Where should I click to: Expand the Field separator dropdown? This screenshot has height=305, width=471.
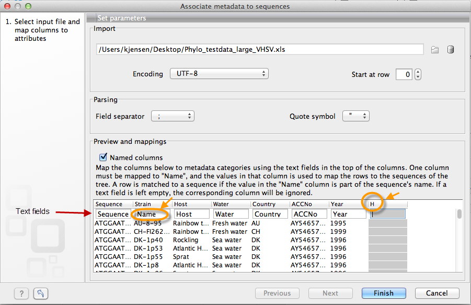point(173,116)
